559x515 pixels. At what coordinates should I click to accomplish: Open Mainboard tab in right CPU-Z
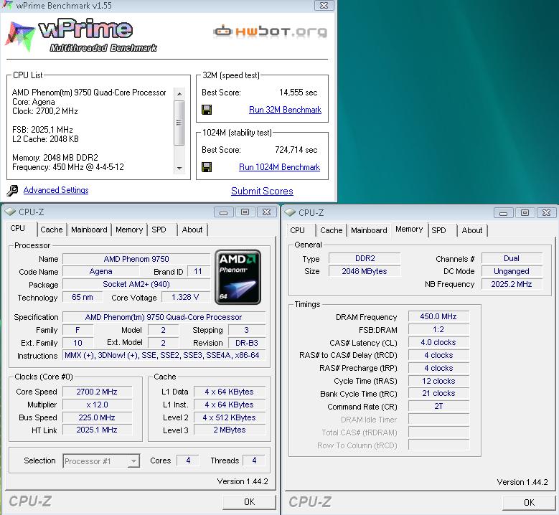click(369, 230)
